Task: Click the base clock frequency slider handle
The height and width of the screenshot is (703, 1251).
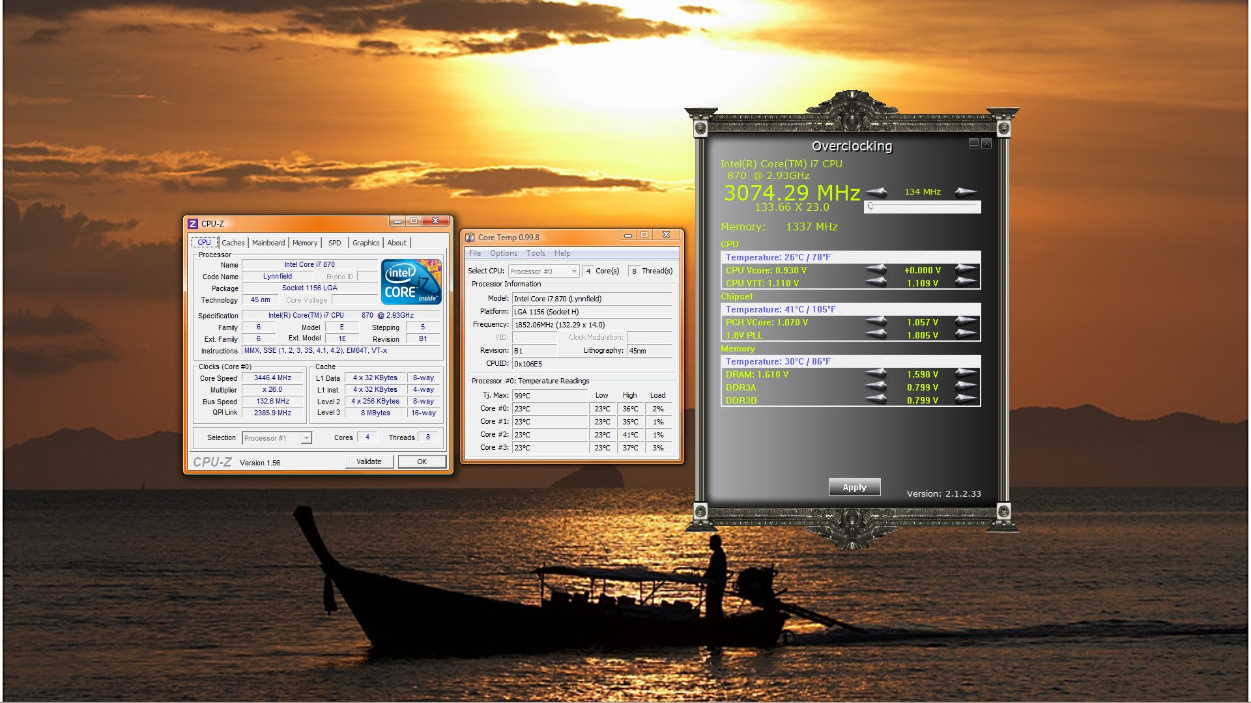Action: [x=870, y=206]
